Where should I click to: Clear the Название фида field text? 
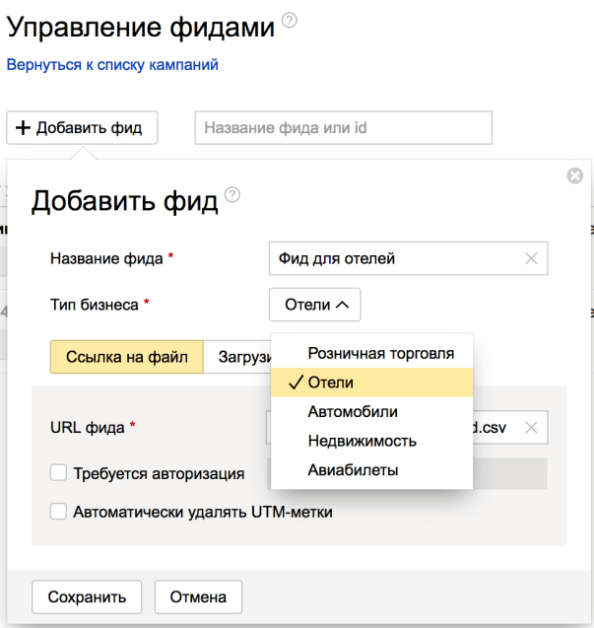[531, 258]
